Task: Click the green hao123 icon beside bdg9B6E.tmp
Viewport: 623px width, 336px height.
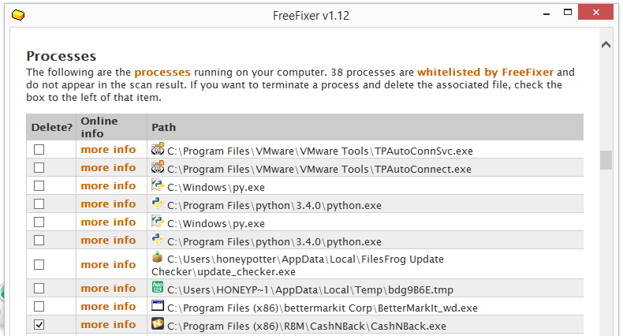Action: pyautogui.click(x=158, y=288)
